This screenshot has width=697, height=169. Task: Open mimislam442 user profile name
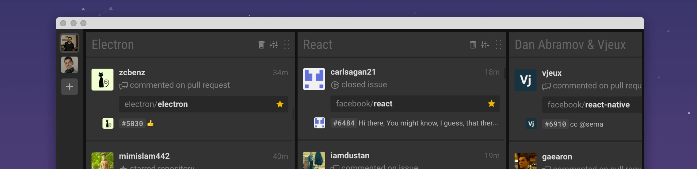144,156
